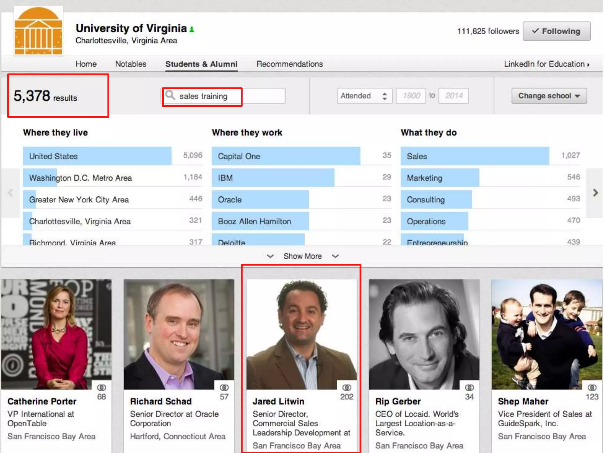Viewport: 604px width, 453px height.
Task: Click connections icon on Rip Gerber card
Action: (469, 388)
